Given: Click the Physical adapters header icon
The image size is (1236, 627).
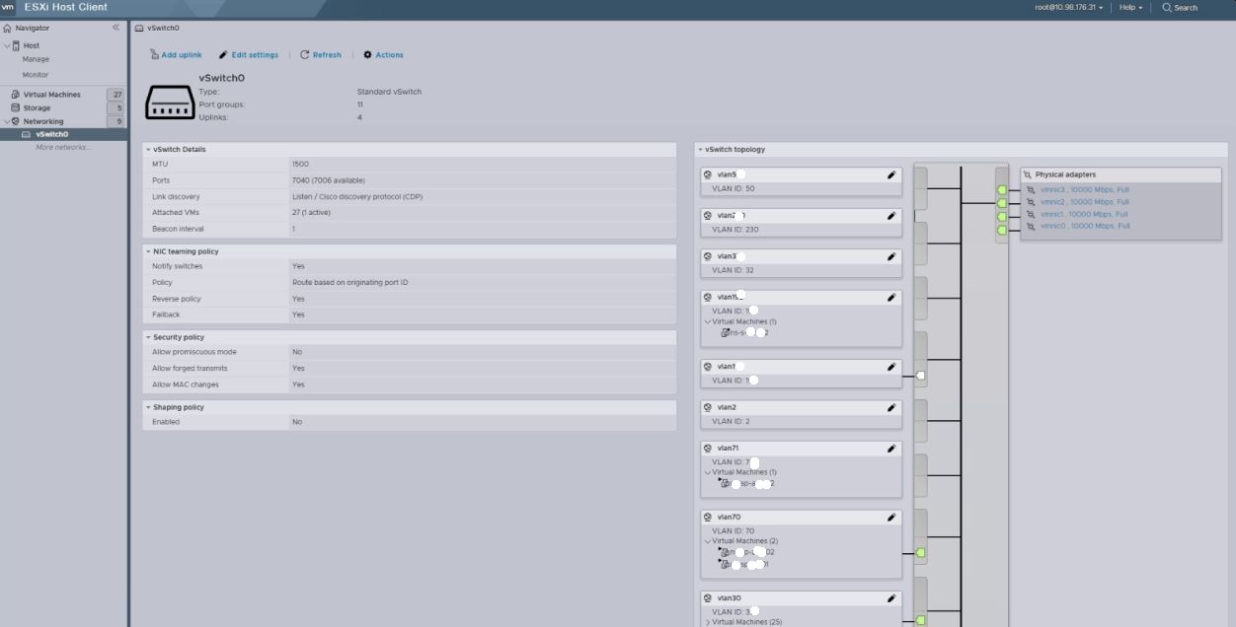Looking at the screenshot, I should click(1028, 174).
